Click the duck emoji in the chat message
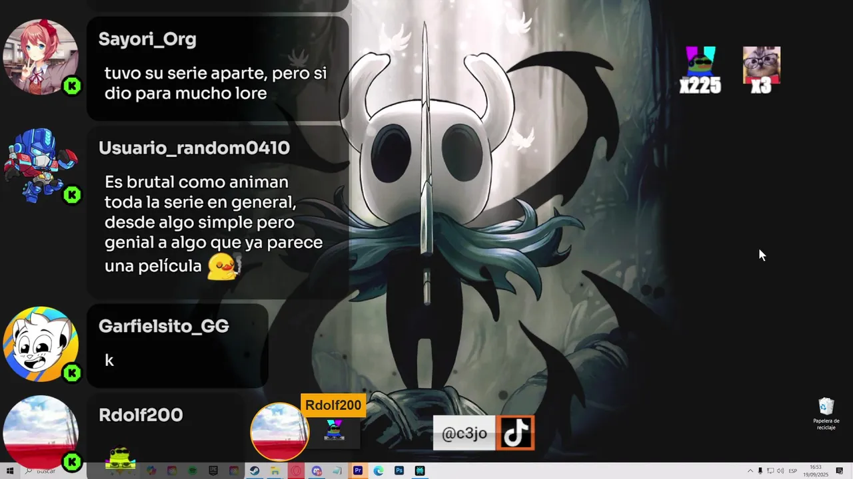Image resolution: width=853 pixels, height=479 pixels. (x=223, y=267)
